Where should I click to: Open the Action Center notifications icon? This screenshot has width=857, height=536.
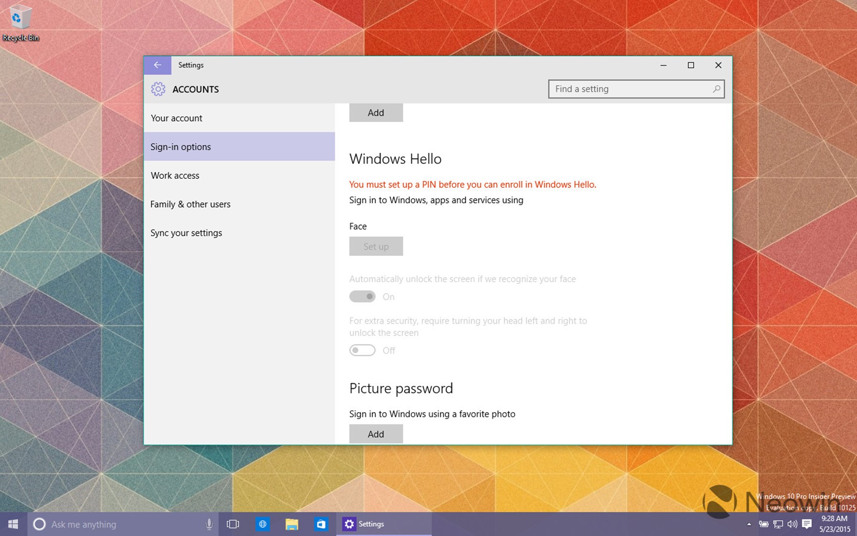807,524
